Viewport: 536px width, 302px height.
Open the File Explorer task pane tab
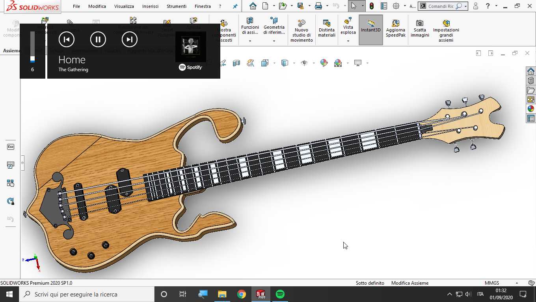click(x=531, y=90)
